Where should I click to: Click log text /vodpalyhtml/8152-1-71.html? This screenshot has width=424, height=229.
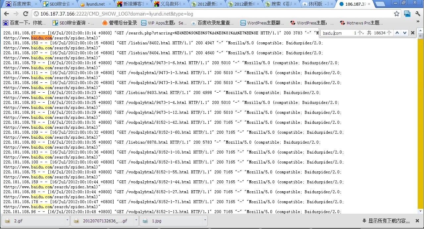tap(159, 202)
